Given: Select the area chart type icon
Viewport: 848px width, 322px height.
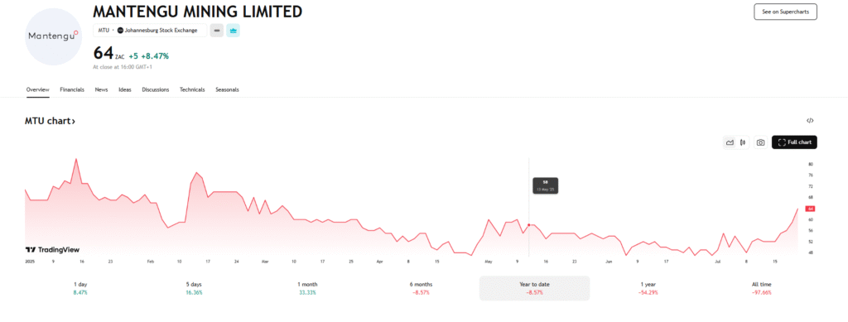Looking at the screenshot, I should click(730, 142).
